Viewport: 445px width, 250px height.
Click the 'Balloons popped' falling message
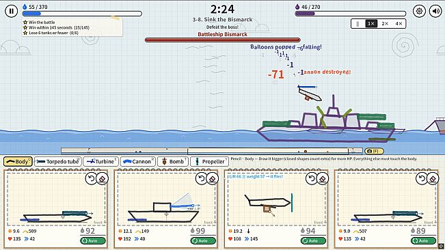click(x=286, y=46)
